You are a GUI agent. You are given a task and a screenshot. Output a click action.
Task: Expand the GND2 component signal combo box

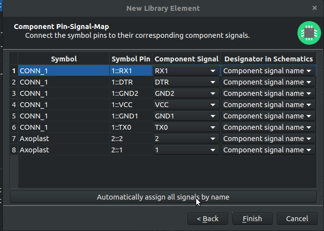[x=186, y=93]
